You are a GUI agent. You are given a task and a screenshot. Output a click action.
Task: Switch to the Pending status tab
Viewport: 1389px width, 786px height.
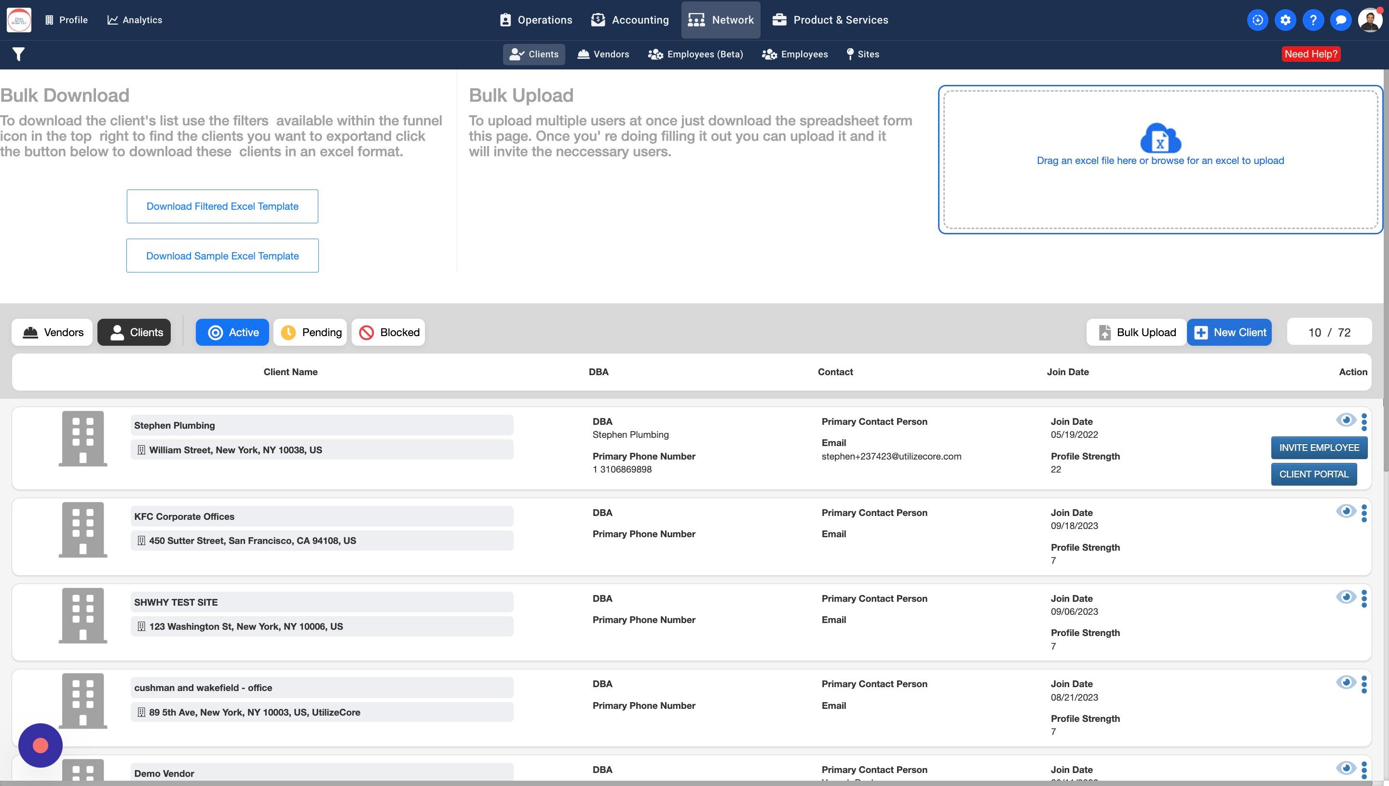(x=311, y=332)
